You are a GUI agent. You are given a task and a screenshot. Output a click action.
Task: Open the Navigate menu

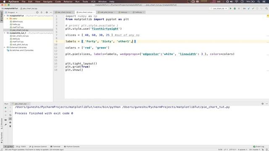47,2
